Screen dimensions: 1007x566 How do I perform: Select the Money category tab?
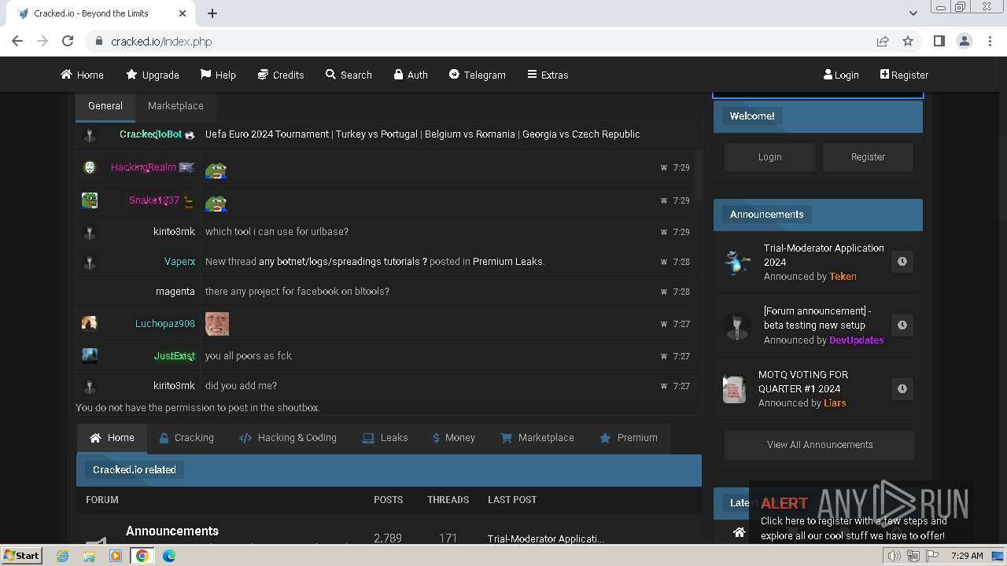[x=454, y=438]
